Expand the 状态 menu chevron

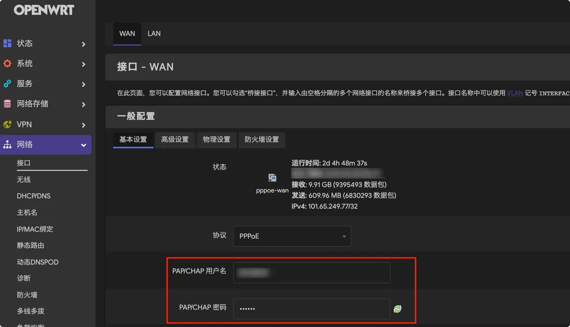[x=84, y=44]
